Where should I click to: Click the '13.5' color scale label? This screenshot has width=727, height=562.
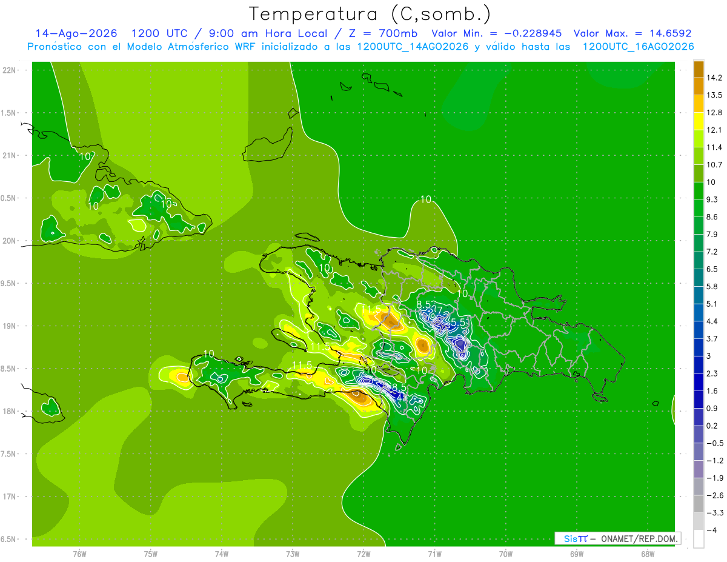tap(715, 95)
